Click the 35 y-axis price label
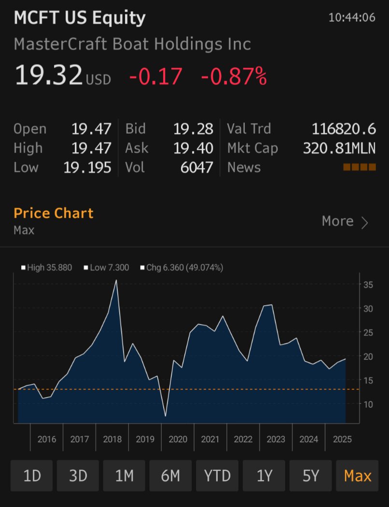Image resolution: width=389 pixels, height=507 pixels. pos(368,285)
